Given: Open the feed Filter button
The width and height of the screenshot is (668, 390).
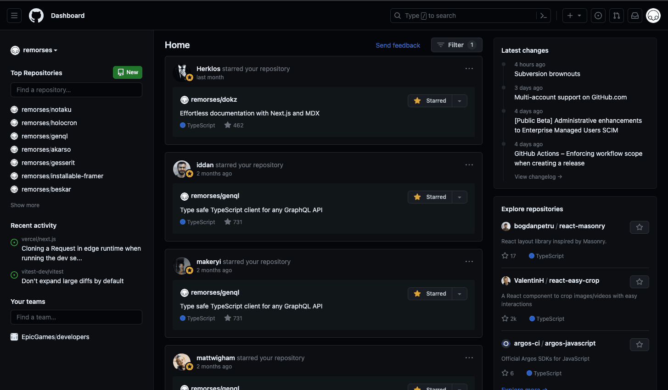Looking at the screenshot, I should coord(457,45).
